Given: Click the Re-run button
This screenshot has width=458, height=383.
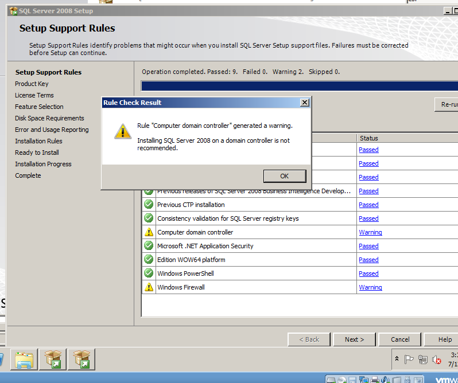Looking at the screenshot, I should click(x=447, y=104).
